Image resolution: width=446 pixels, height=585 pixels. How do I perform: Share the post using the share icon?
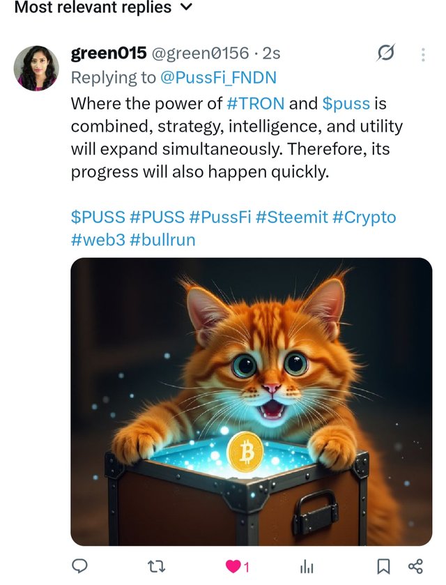tap(415, 566)
